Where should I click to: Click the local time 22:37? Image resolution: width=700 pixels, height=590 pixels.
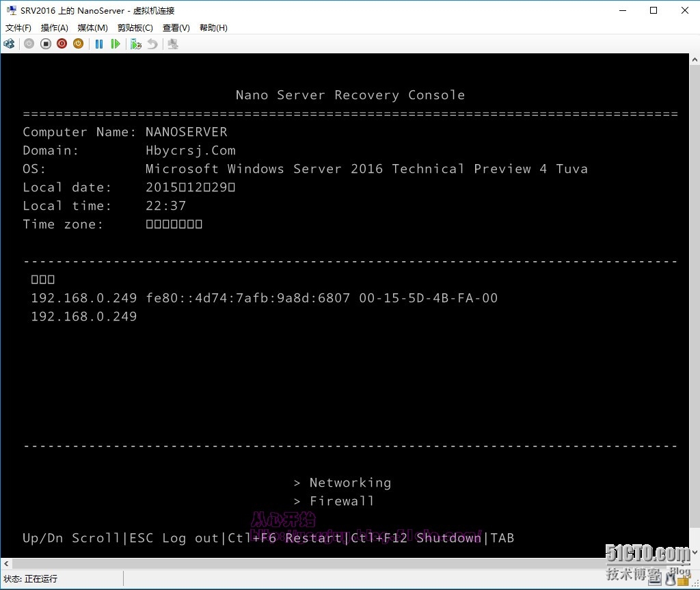tap(165, 206)
